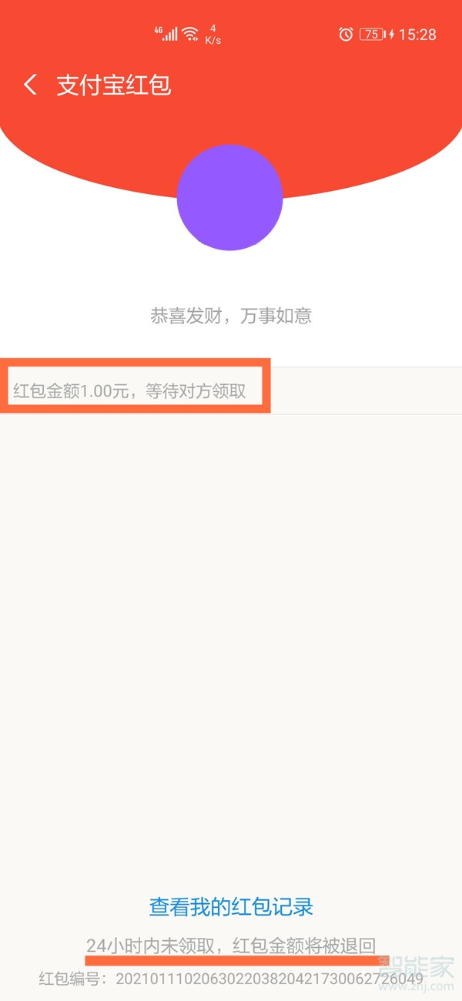Tap the purple circular avatar

[x=229, y=197]
